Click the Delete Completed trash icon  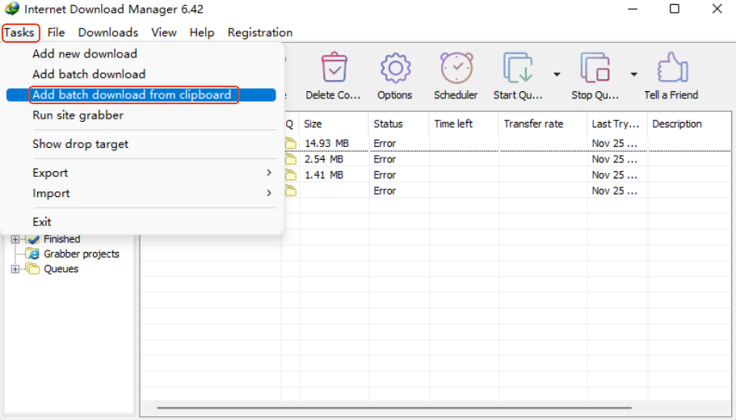(334, 69)
